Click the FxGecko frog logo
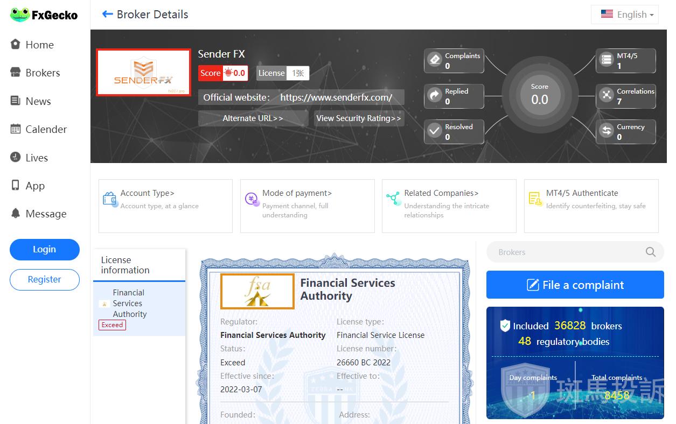The image size is (676, 424). [20, 15]
